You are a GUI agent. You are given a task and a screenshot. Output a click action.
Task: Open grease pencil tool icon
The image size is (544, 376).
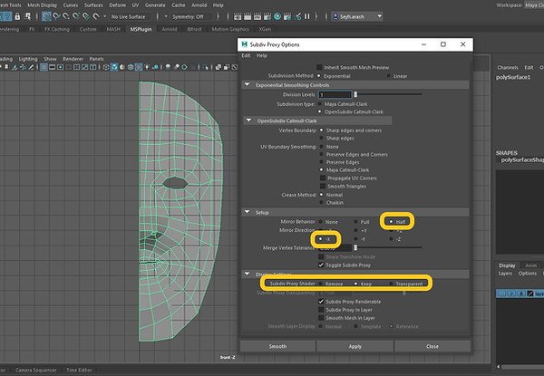[31, 67]
